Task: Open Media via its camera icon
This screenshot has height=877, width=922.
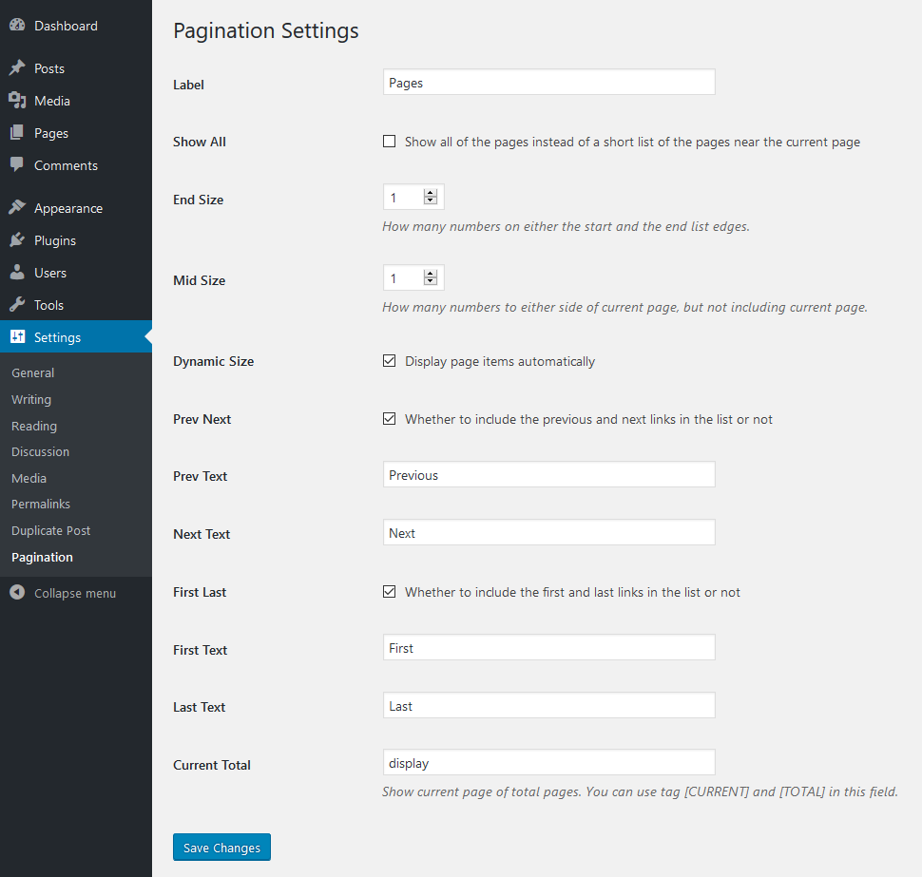Action: tap(17, 101)
